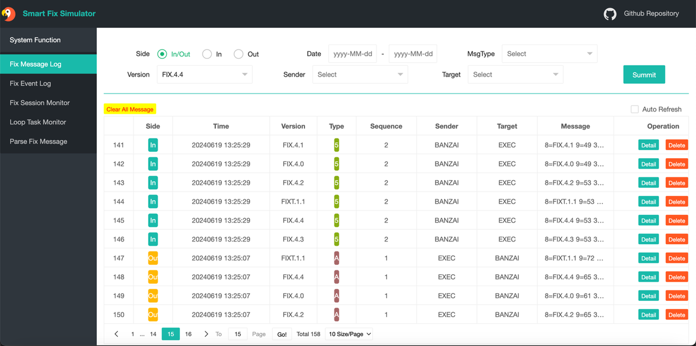
Task: Click current page 15 button
Action: 171,334
